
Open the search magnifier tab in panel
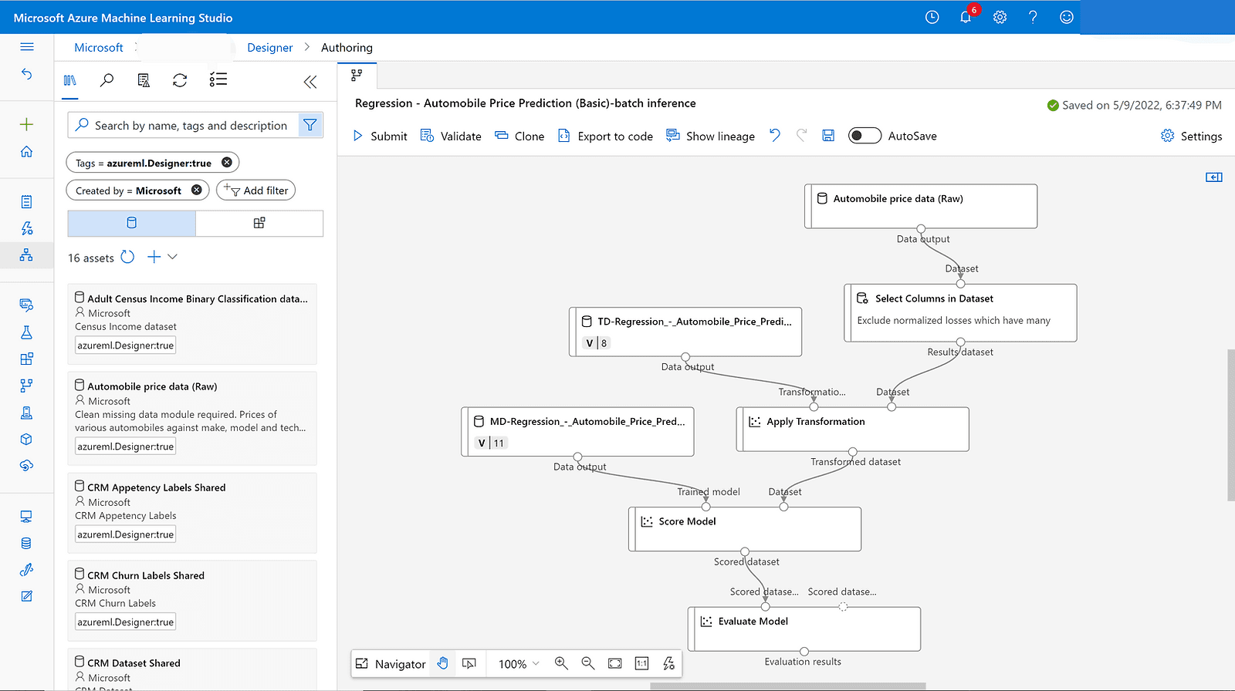[107, 80]
